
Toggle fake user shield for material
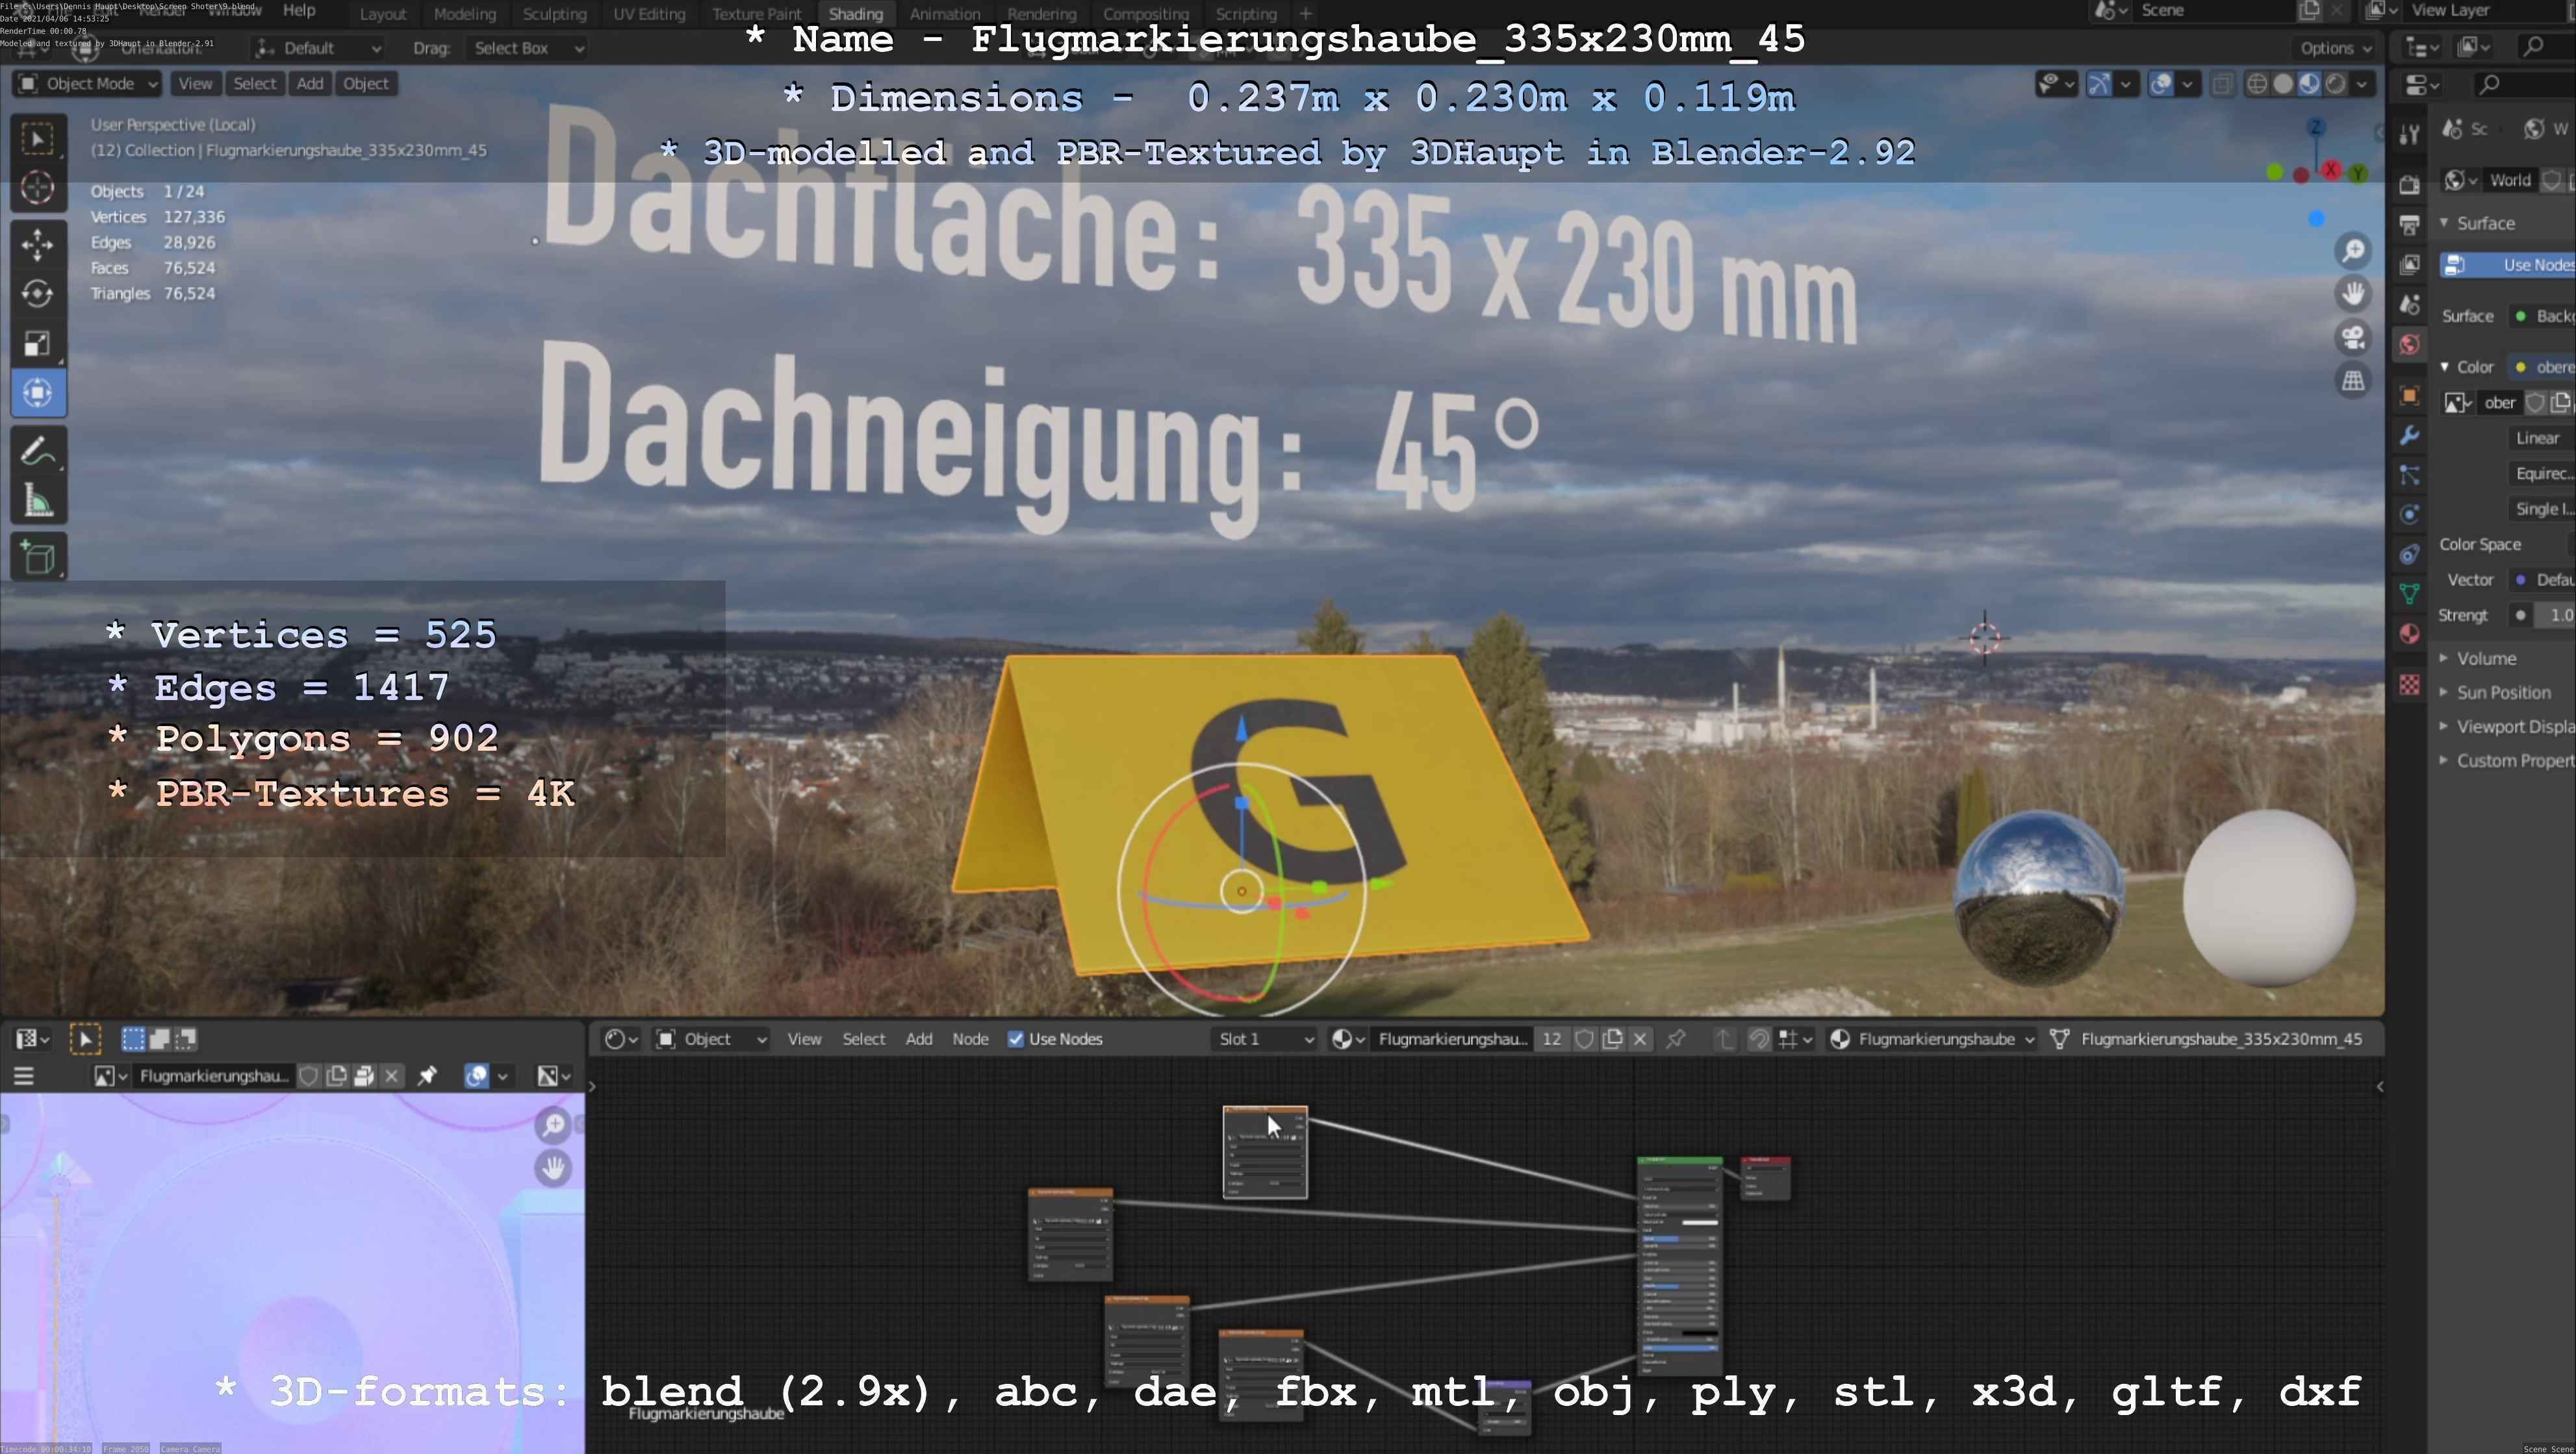pyautogui.click(x=1584, y=1039)
